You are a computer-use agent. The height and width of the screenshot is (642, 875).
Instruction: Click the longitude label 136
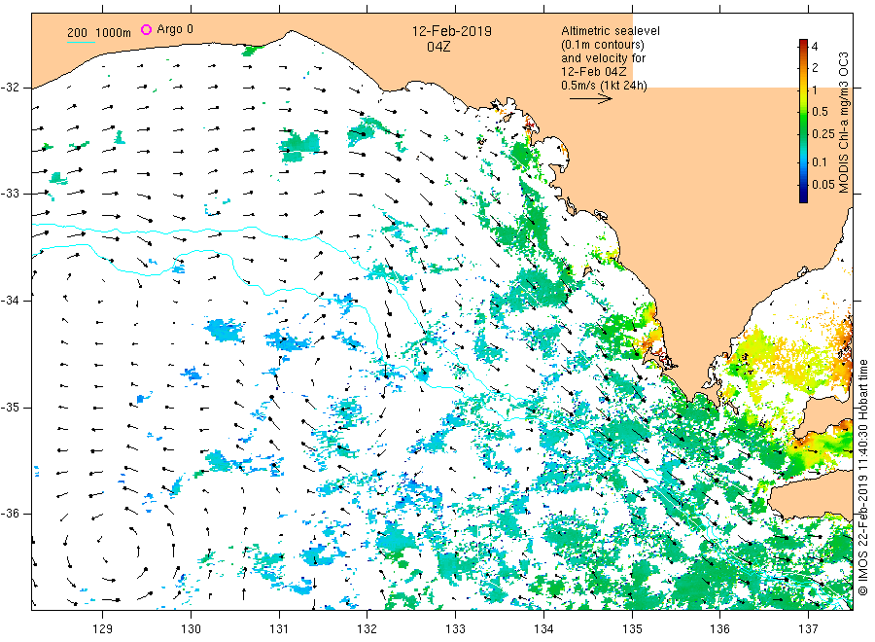coord(719,629)
